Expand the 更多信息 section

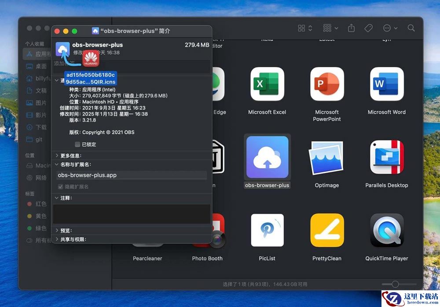click(x=57, y=155)
